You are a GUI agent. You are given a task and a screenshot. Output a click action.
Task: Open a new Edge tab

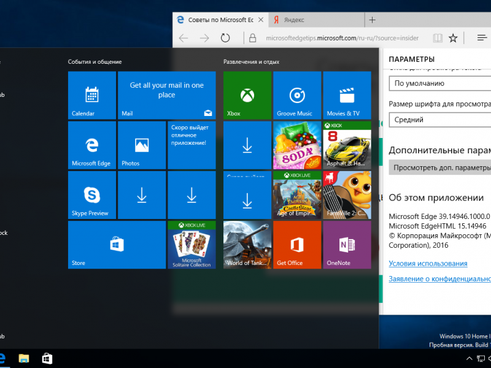tap(372, 20)
